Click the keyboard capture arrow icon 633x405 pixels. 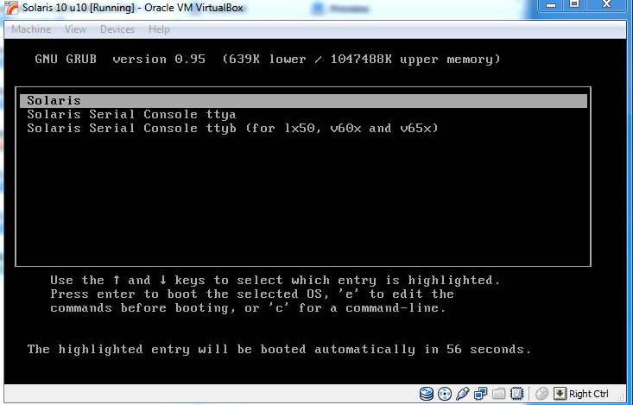click(x=560, y=393)
